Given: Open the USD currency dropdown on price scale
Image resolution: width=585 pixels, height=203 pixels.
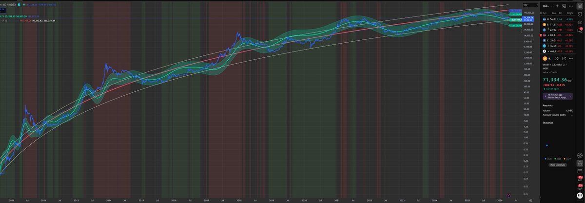Looking at the screenshot, I should point(530,5).
